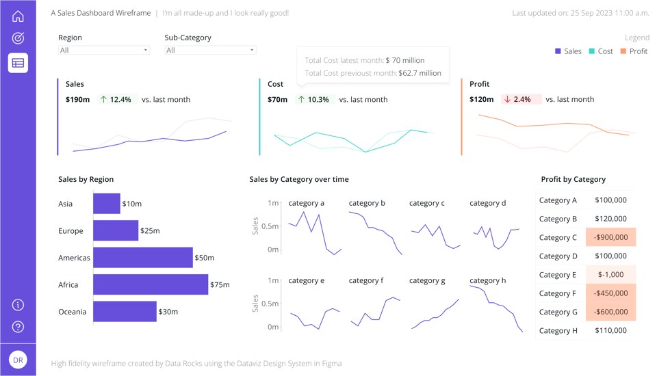Click the teal Cost legend swatch
Screen dimensions: 657x376
591,51
